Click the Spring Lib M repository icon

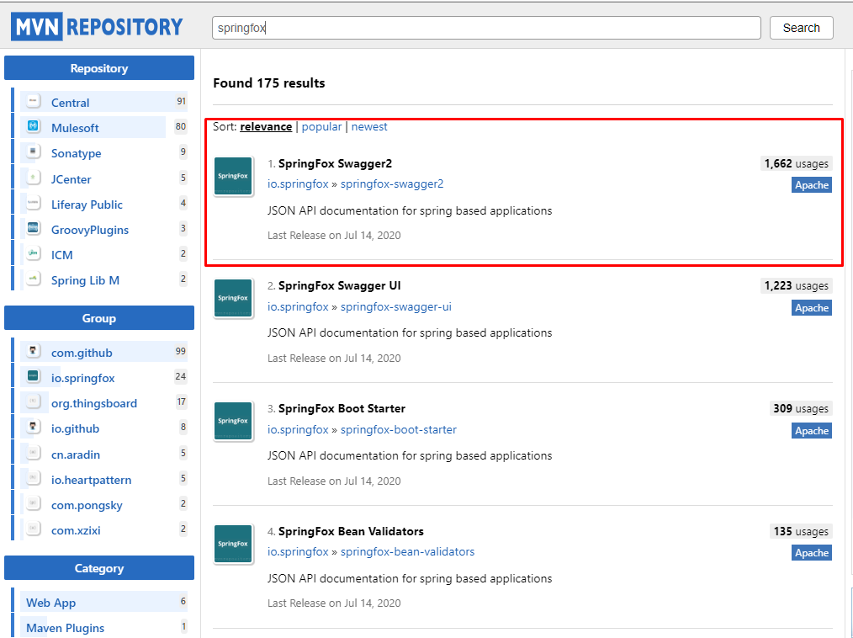[x=33, y=279]
